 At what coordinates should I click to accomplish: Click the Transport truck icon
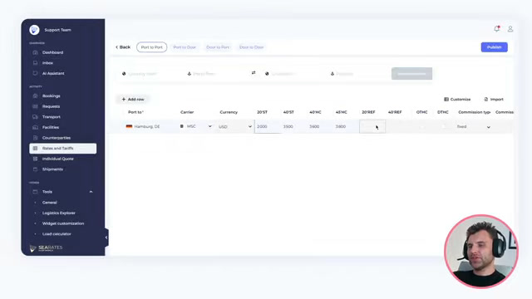[x=35, y=117]
